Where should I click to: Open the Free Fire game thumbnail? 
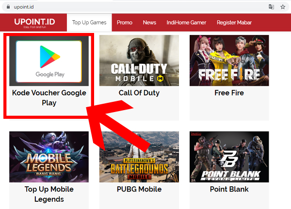[229, 61]
